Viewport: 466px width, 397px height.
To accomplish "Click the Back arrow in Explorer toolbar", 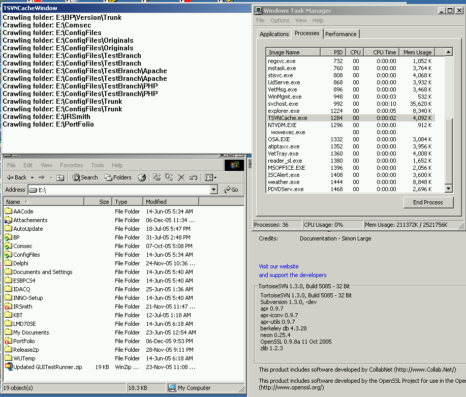I will tap(17, 177).
